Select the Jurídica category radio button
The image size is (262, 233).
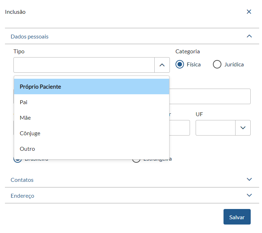pyautogui.click(x=217, y=64)
